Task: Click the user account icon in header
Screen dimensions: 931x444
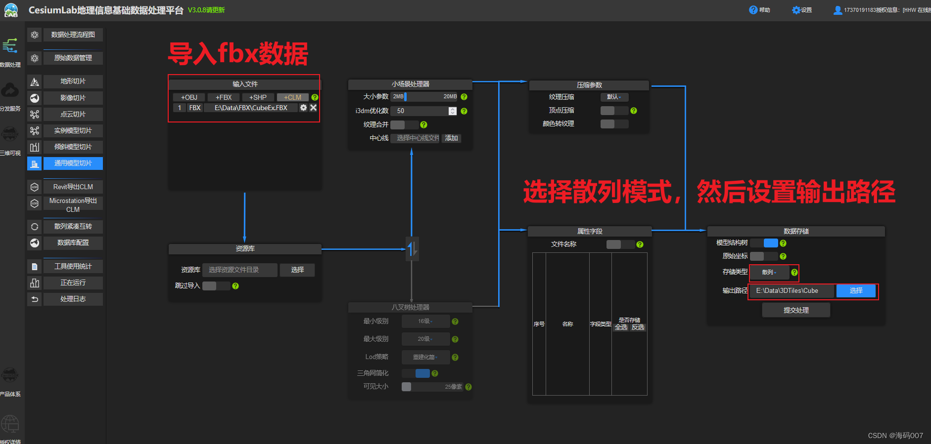Action: [838, 10]
